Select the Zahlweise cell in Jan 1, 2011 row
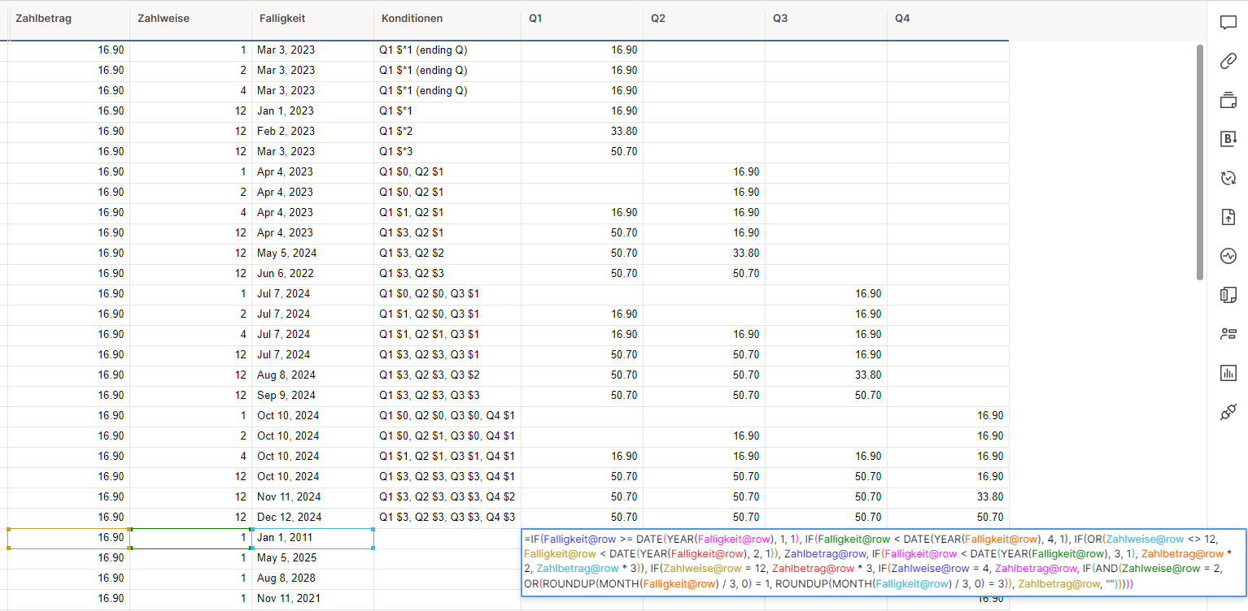Screen dimensions: 1248x611 click(191, 537)
